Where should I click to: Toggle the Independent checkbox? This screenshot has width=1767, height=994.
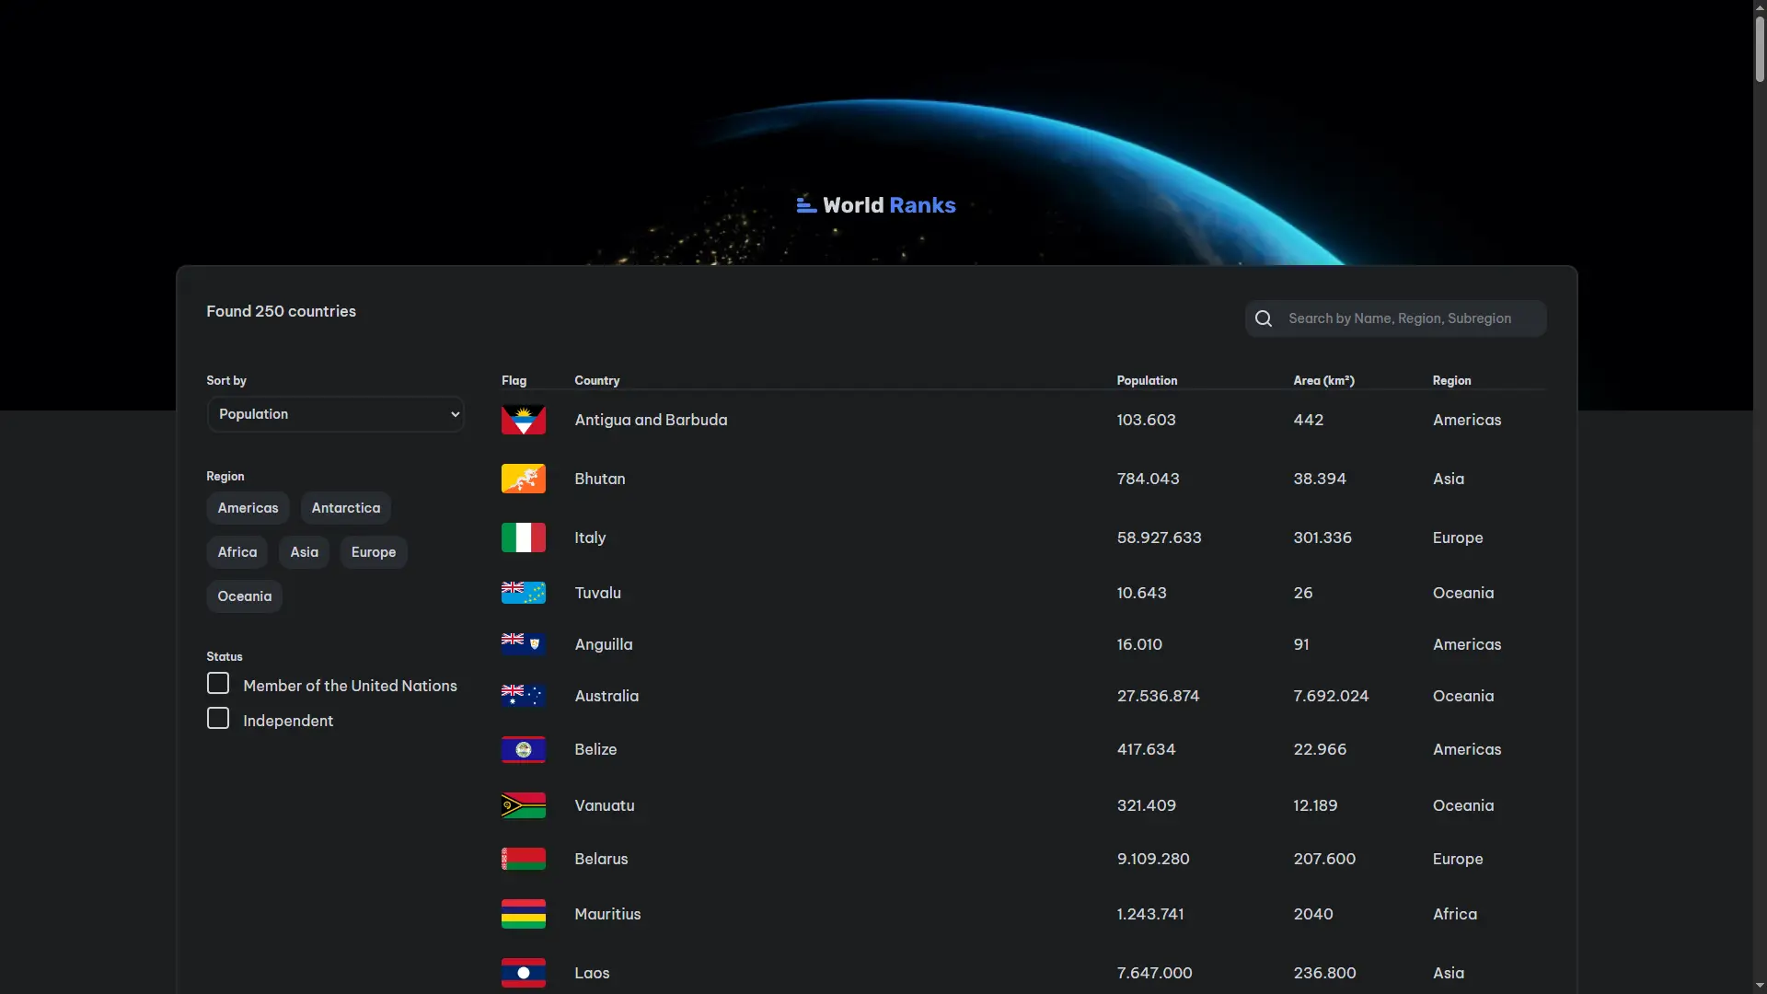coord(218,718)
